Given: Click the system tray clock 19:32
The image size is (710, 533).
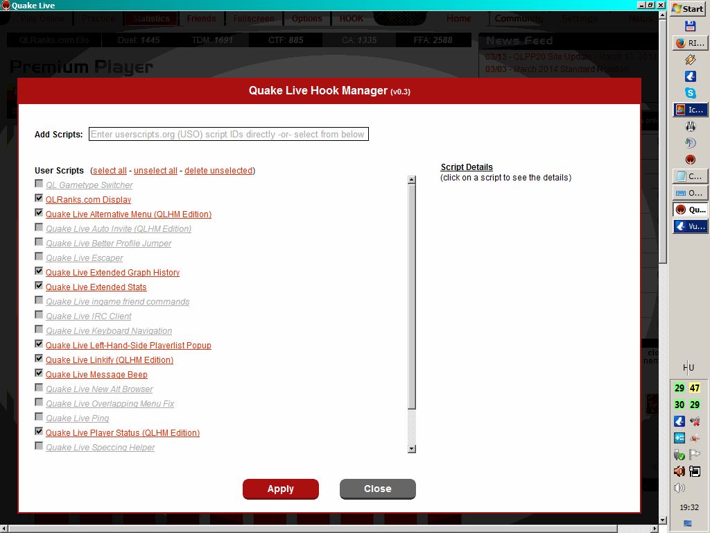Looking at the screenshot, I should pyautogui.click(x=689, y=507).
